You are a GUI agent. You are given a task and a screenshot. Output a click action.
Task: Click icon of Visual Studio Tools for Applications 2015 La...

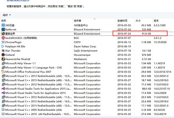point(3,89)
